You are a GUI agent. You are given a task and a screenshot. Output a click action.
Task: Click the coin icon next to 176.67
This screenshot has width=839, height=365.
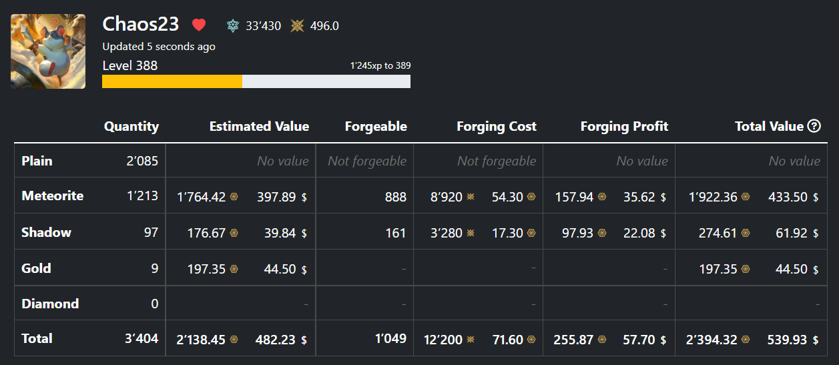pyautogui.click(x=234, y=233)
